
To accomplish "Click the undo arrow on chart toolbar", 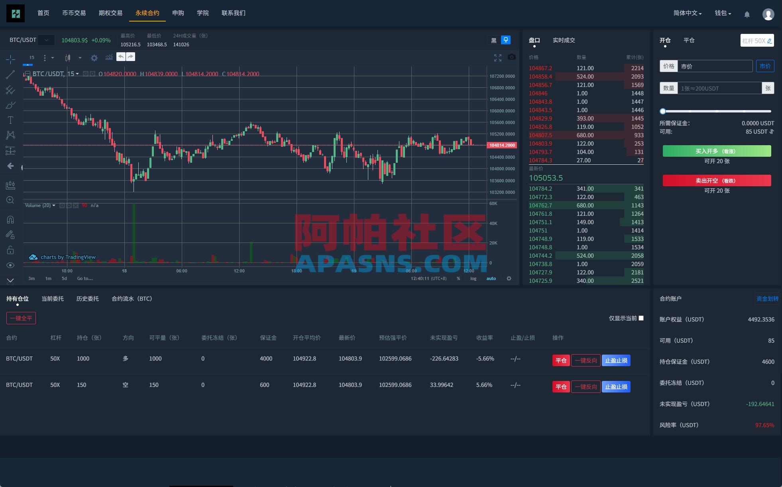I will (x=121, y=57).
